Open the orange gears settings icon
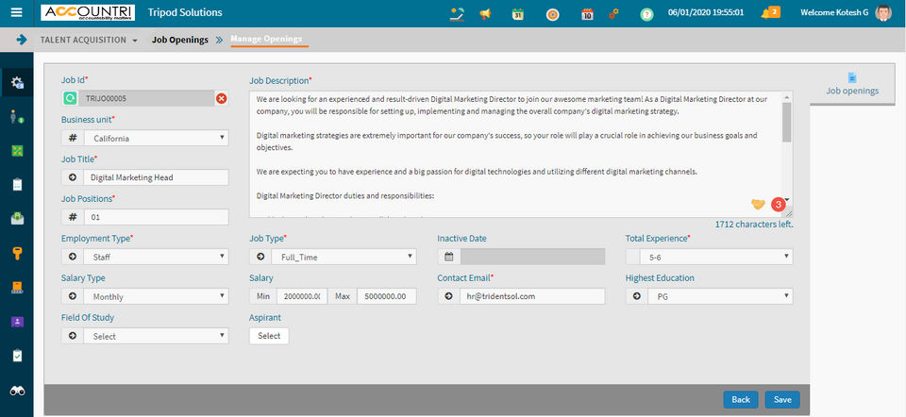 [x=613, y=14]
